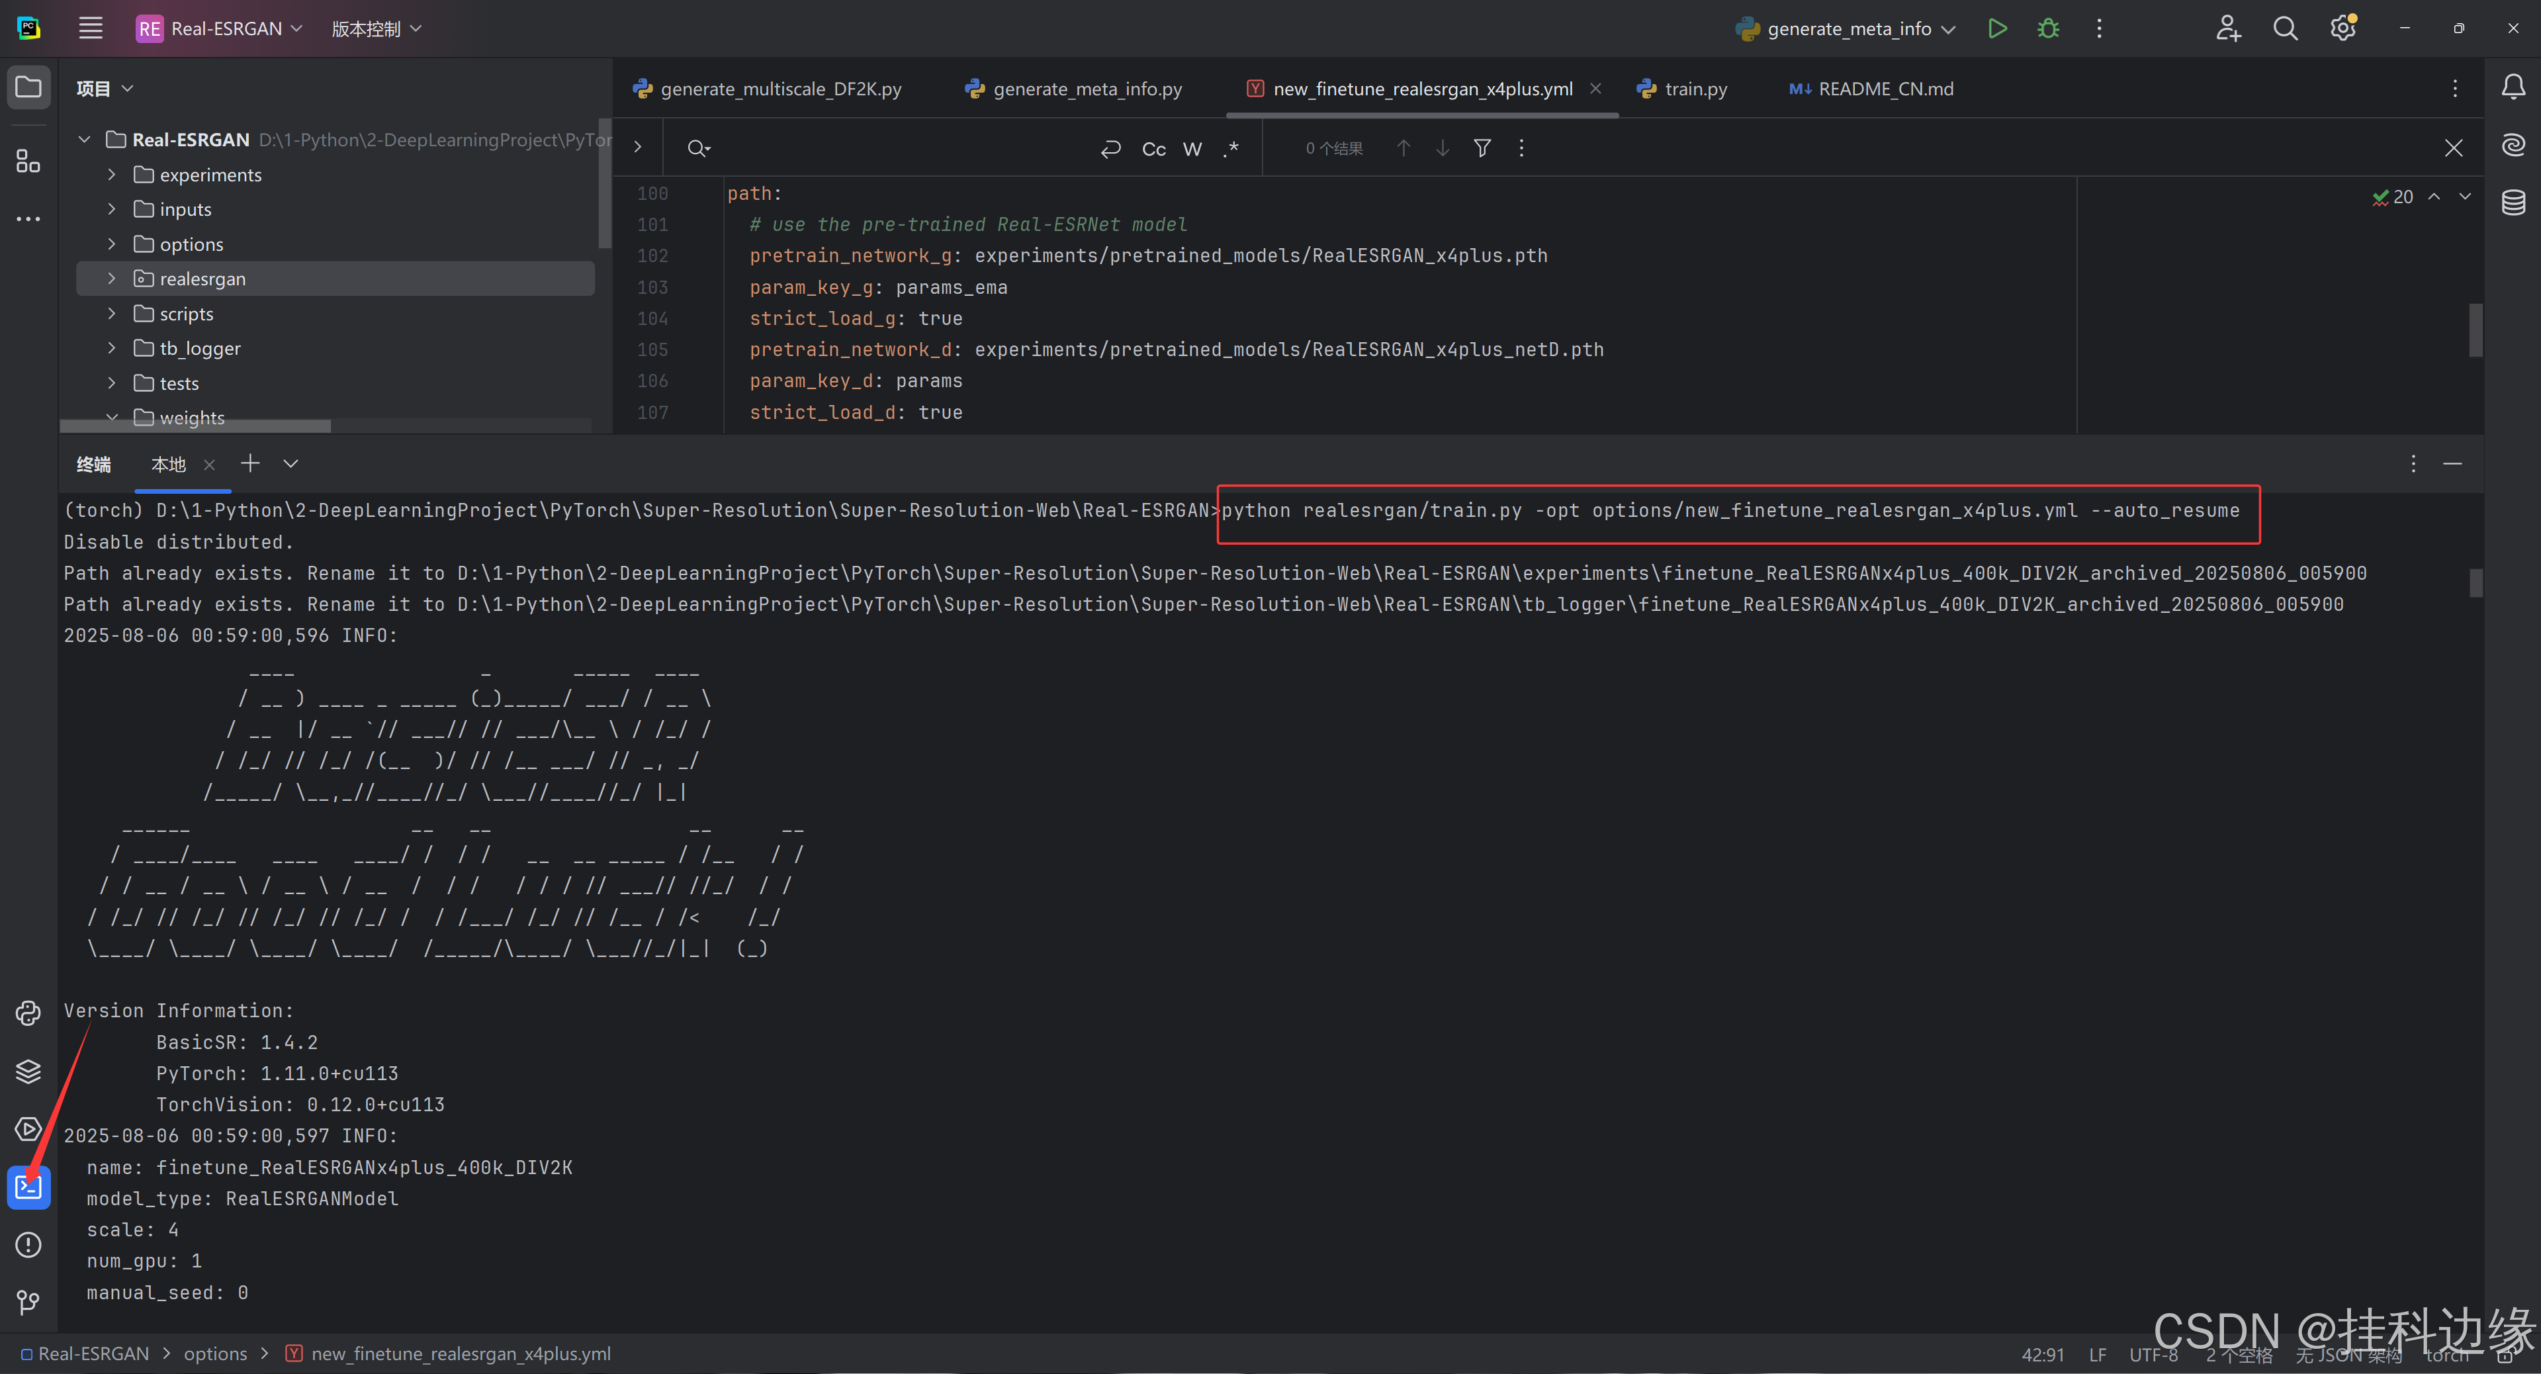Expand the experiments folder
This screenshot has width=2541, height=1374.
(111, 175)
